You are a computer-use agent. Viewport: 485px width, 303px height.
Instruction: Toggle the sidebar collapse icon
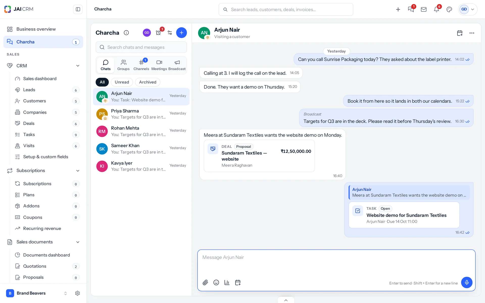pos(78,9)
